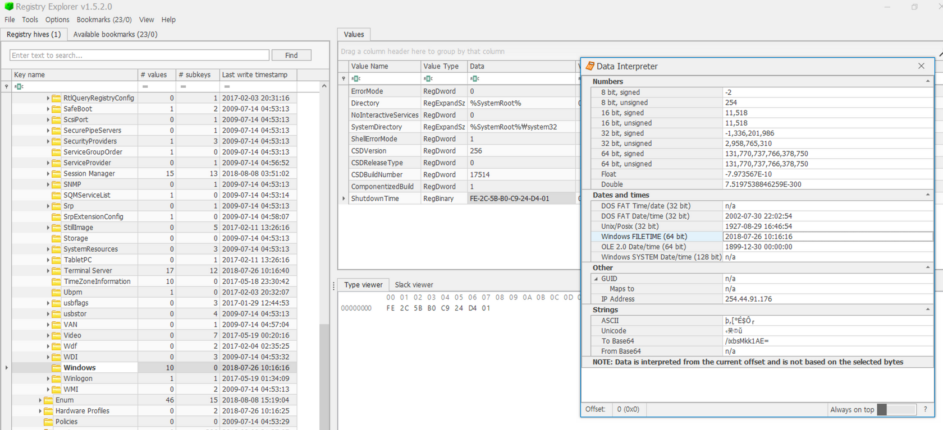Click the folder icon of Winlogon key
This screenshot has width=943, height=430.
pyautogui.click(x=56, y=378)
